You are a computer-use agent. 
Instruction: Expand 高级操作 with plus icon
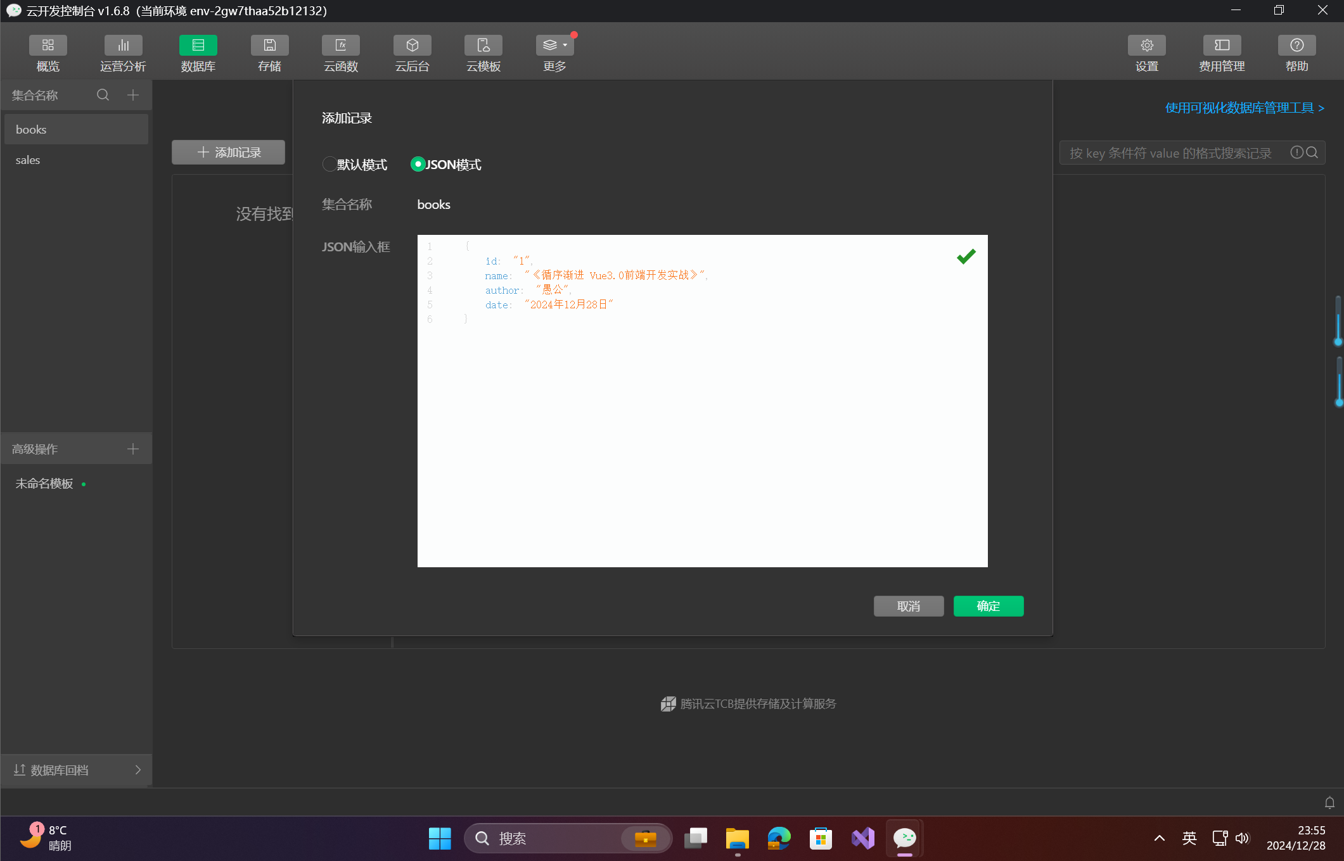tap(133, 449)
